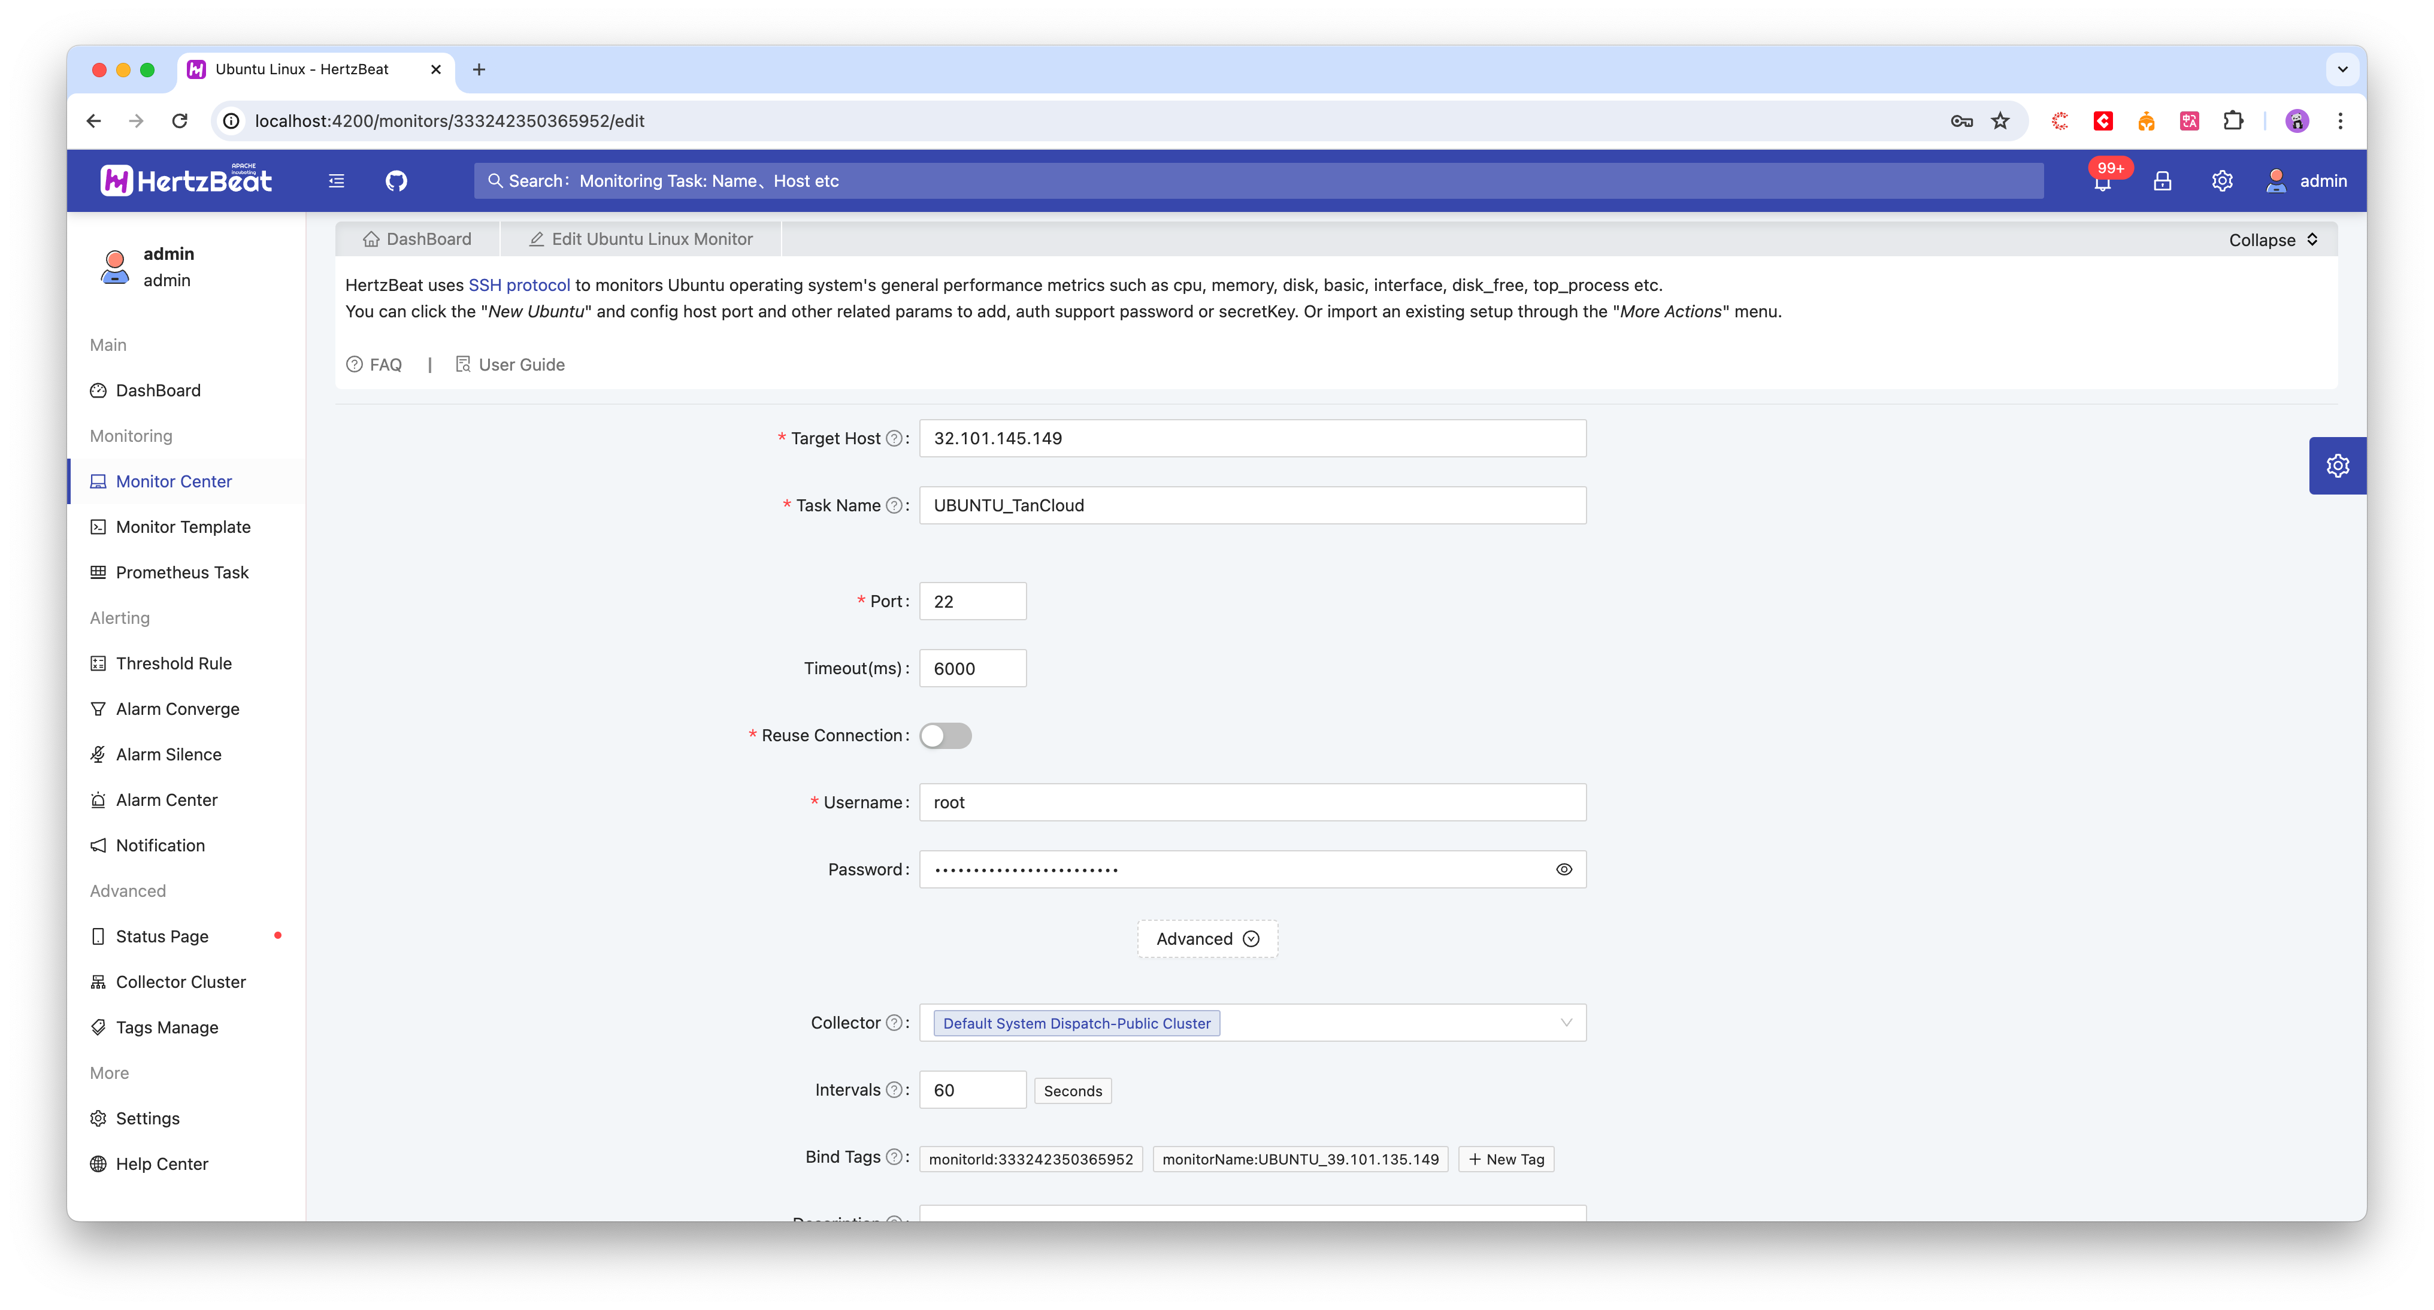Screen dimensions: 2434x1310
Task: Open Alarm Converge in the sidebar
Action: tap(187, 708)
